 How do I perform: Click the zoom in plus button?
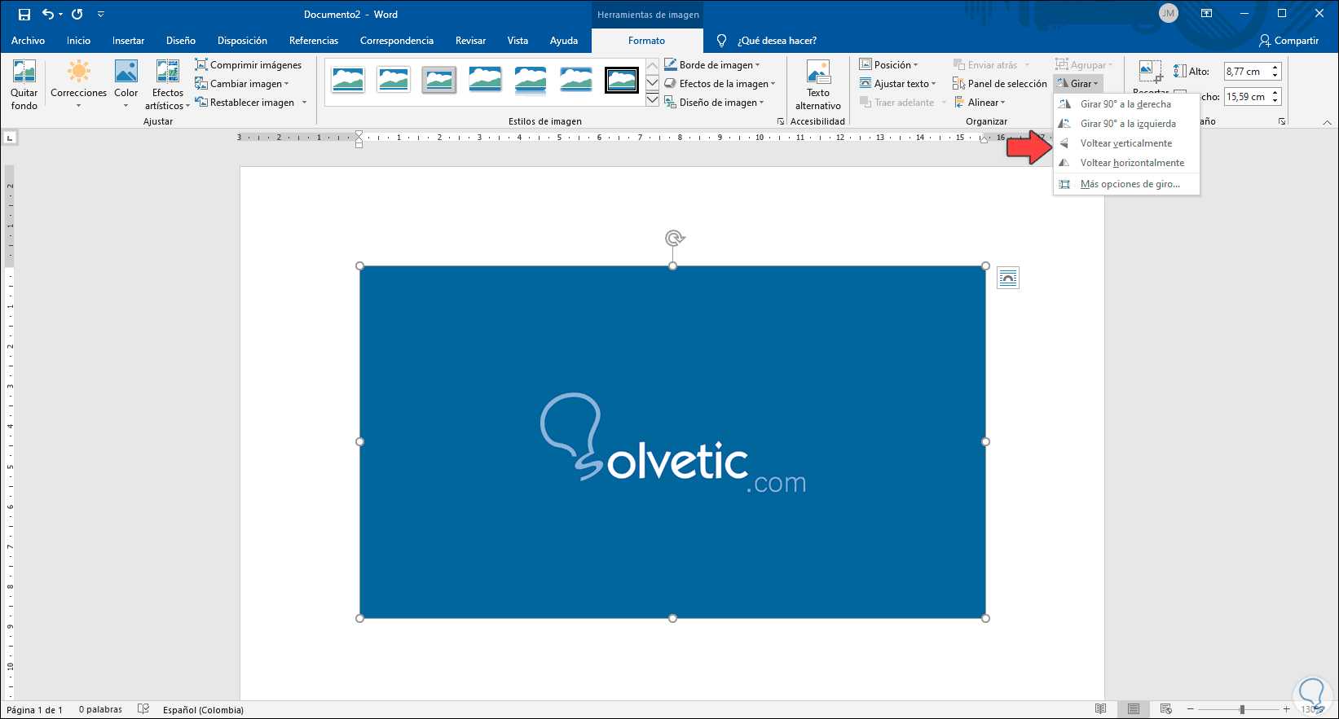(1286, 709)
